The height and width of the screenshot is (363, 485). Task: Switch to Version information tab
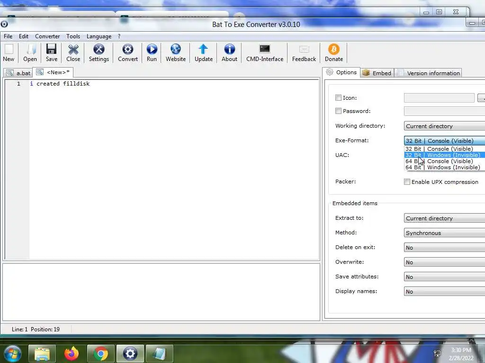(428, 73)
